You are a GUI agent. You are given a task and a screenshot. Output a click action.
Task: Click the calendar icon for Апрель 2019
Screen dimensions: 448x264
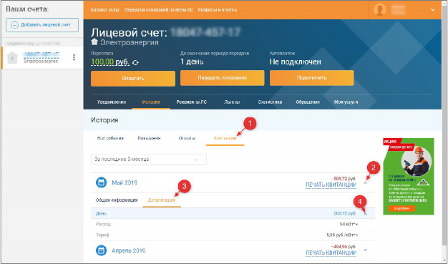101,250
